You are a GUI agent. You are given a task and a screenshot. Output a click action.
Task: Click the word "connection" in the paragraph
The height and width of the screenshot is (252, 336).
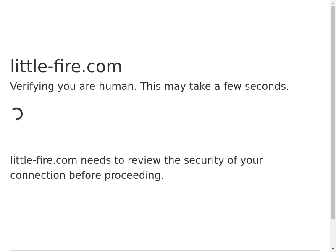point(38,176)
